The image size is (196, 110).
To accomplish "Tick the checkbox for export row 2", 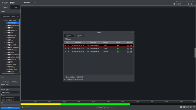I will click(65, 49).
